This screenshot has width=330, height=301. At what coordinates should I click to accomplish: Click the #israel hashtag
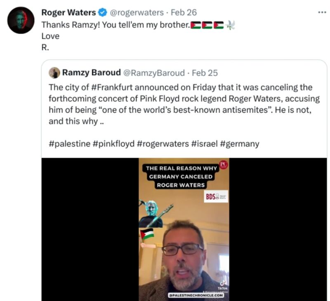click(205, 144)
